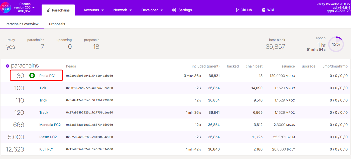The width and height of the screenshot is (351, 159).
Task: Click the ump/dmp/hrmp column header
Action: (x=335, y=66)
